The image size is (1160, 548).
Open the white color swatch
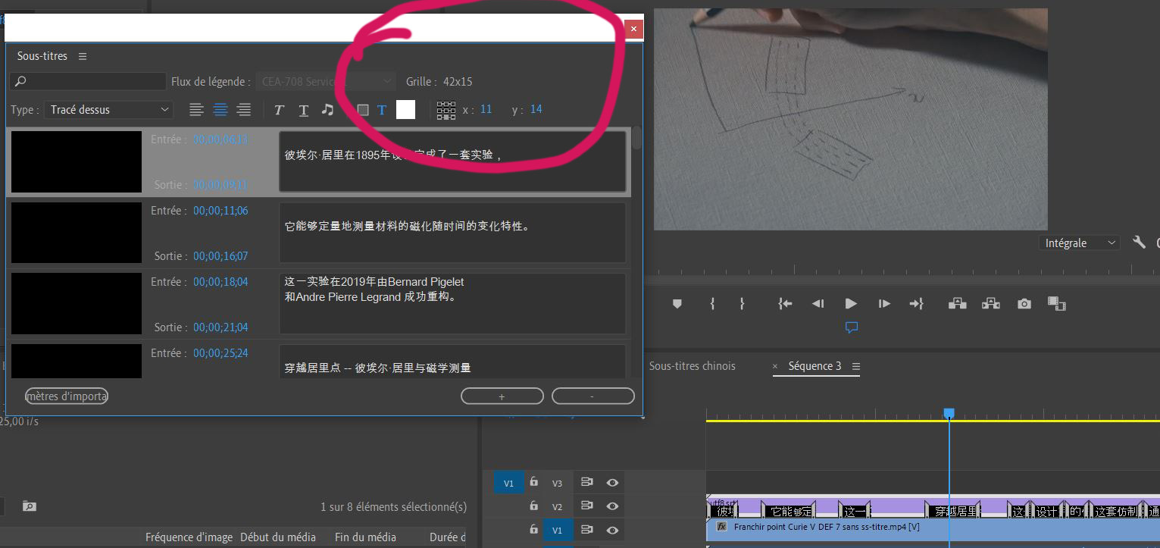[405, 110]
